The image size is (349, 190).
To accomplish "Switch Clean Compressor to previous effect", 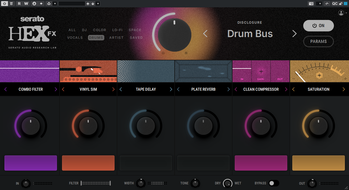I will click(x=236, y=89).
